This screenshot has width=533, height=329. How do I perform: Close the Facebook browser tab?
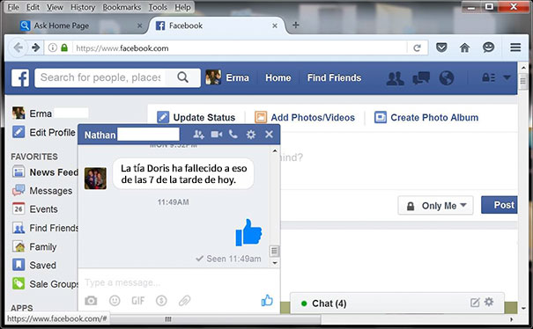(275, 26)
